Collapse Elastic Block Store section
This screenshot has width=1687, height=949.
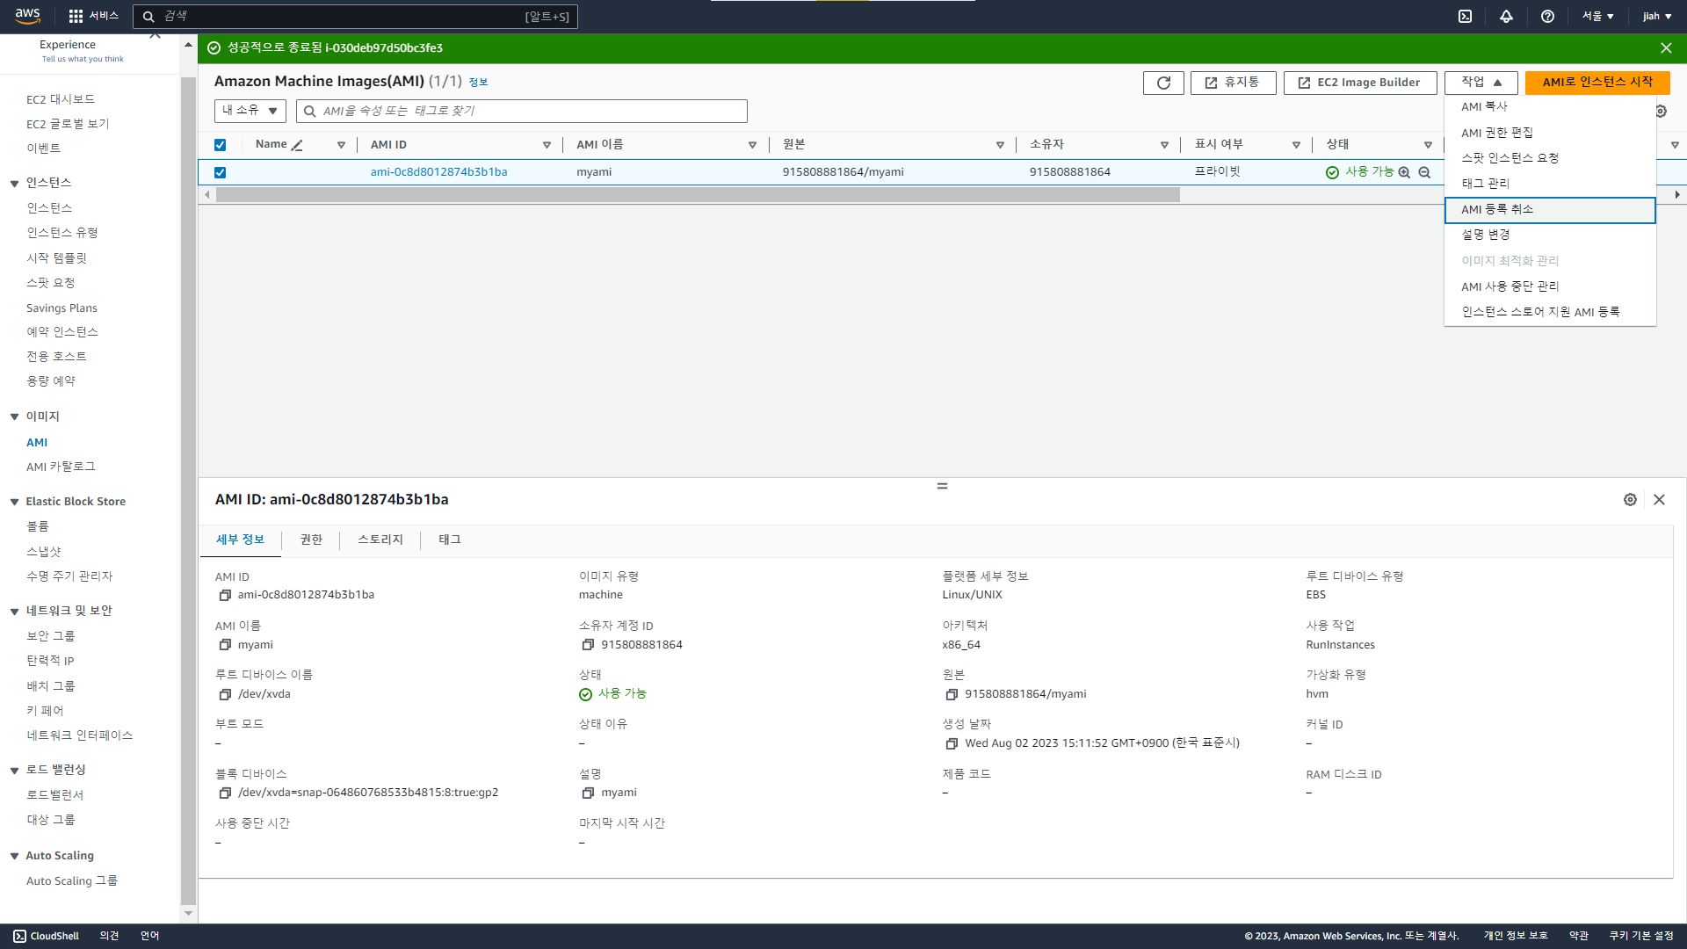(x=14, y=502)
